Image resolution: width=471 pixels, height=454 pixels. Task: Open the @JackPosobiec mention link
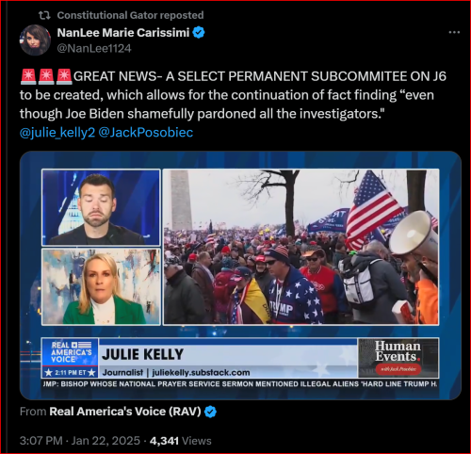[x=146, y=133]
